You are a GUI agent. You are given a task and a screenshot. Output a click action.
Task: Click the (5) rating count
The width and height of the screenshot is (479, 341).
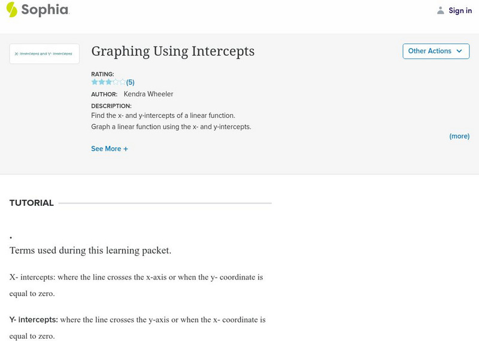pos(130,83)
